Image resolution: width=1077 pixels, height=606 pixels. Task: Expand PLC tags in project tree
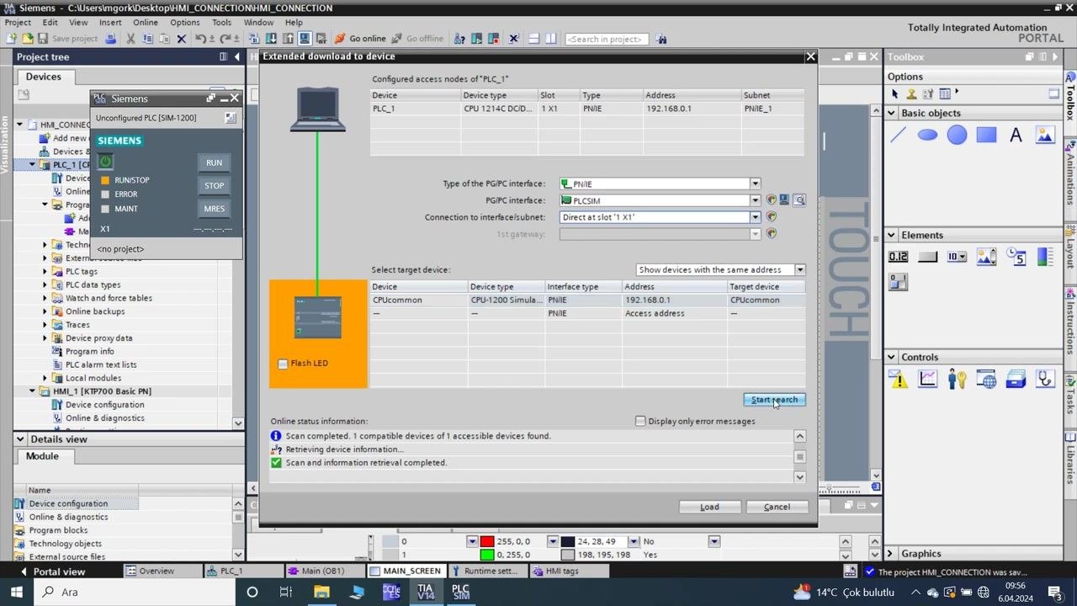tap(45, 272)
